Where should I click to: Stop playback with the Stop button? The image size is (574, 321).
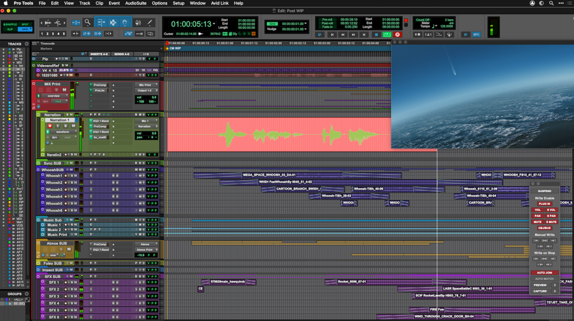[376, 35]
